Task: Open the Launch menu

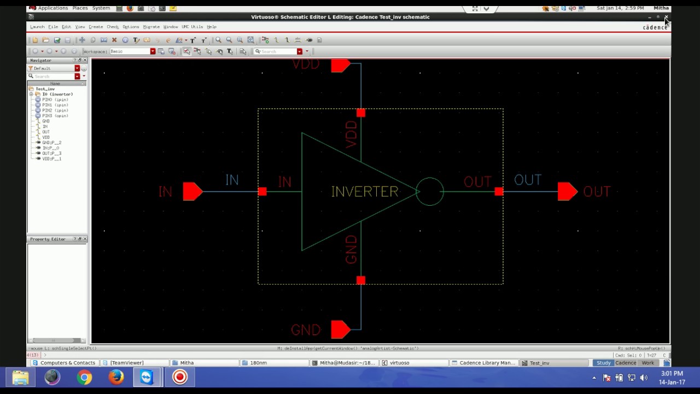Action: (37, 27)
